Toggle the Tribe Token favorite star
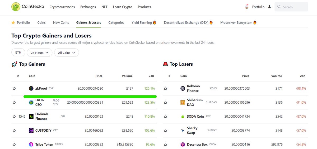This screenshot has height=149, width=317. coord(14,144)
